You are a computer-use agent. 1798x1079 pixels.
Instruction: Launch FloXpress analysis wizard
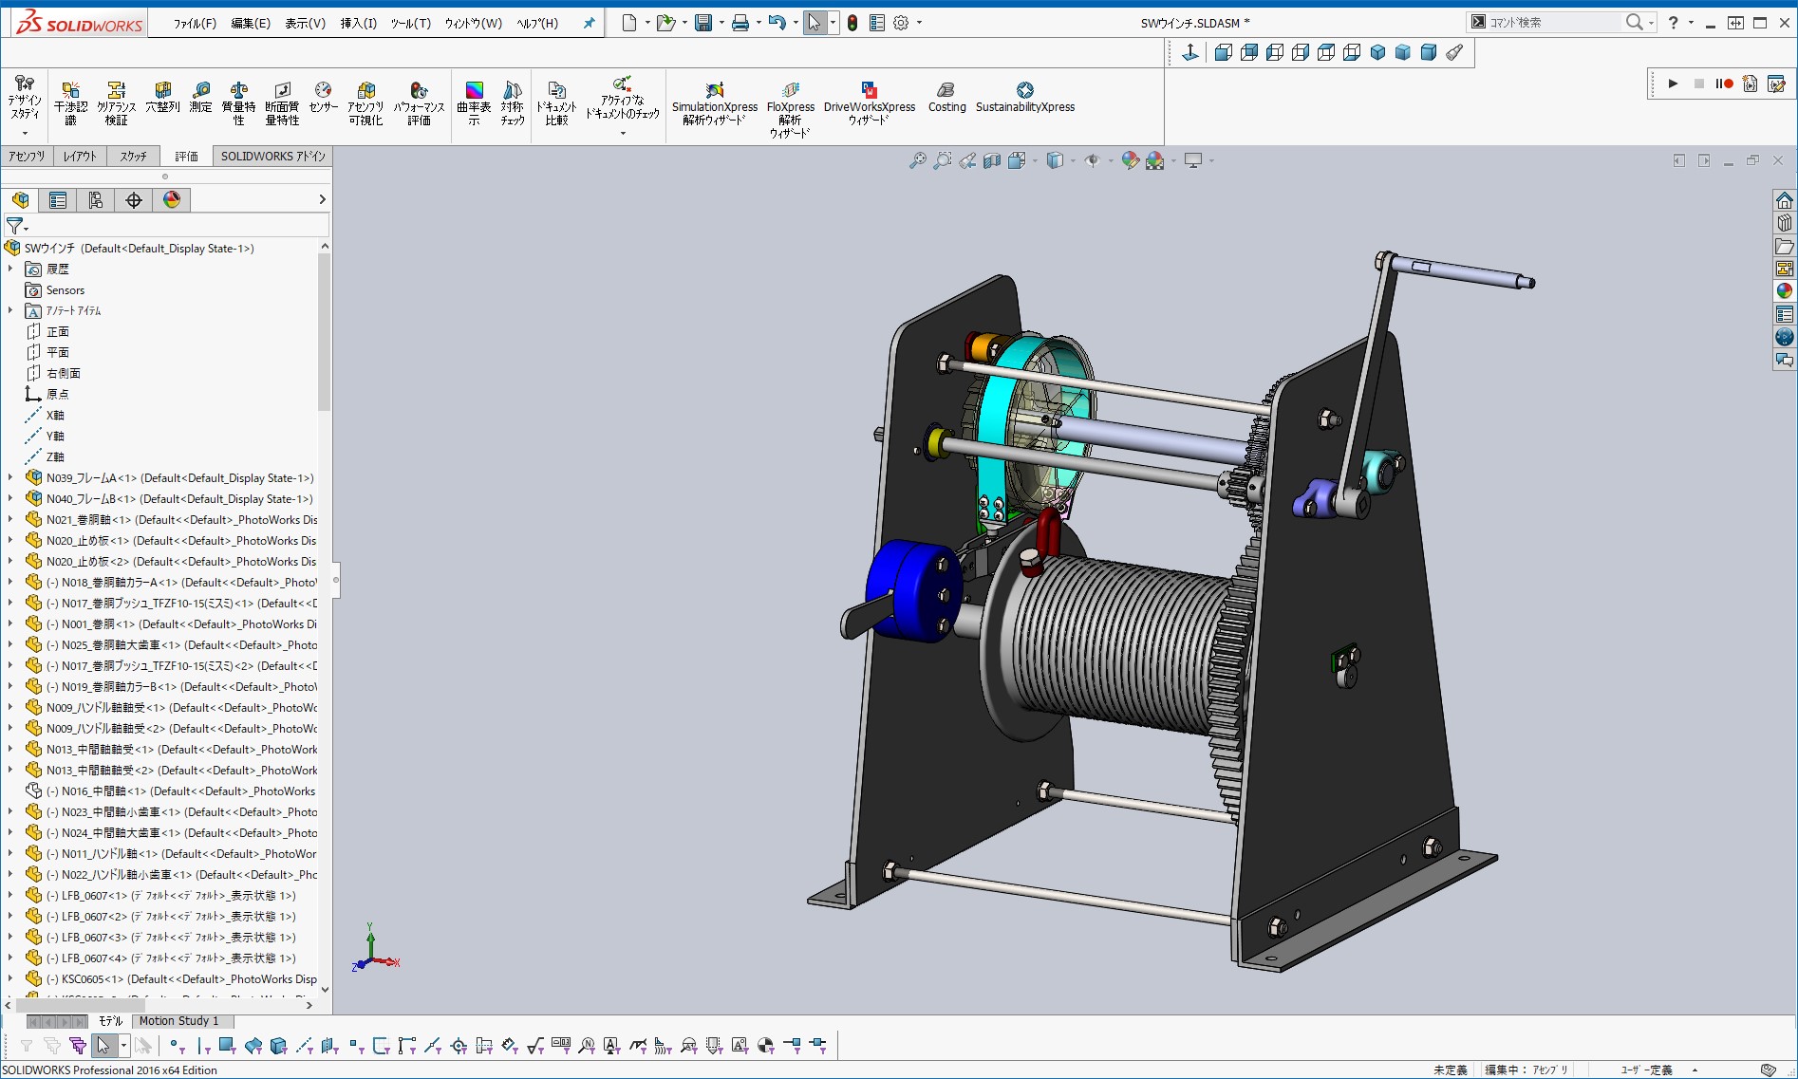(790, 108)
